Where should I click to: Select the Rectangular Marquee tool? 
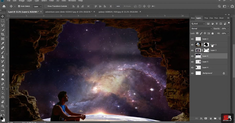2,21
